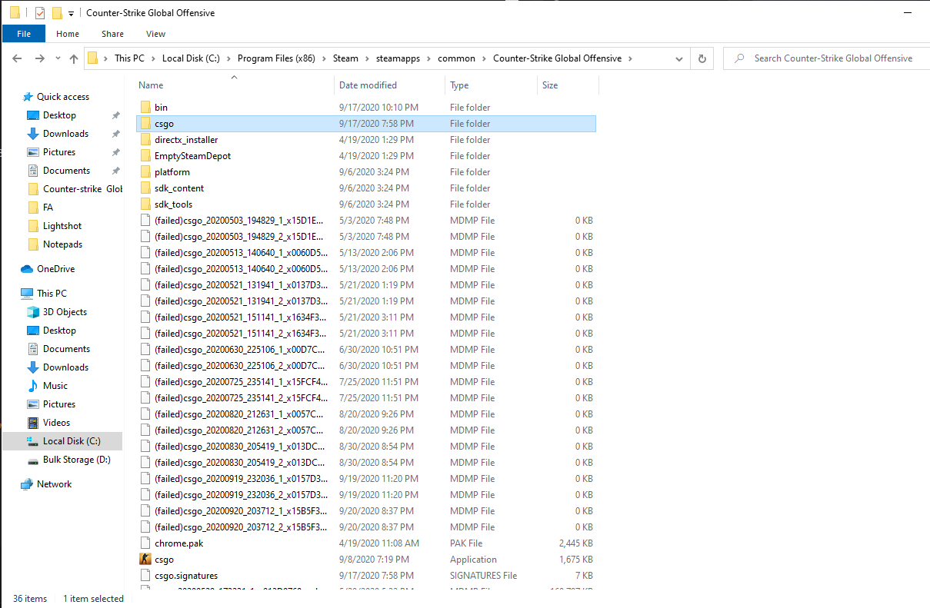Refresh the current folder view

click(702, 58)
